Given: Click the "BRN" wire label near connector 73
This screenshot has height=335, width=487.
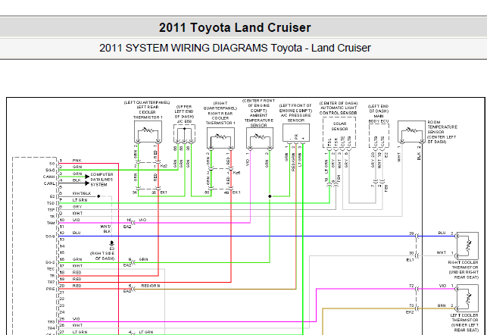Looking at the screenshot, I should coord(442,305).
